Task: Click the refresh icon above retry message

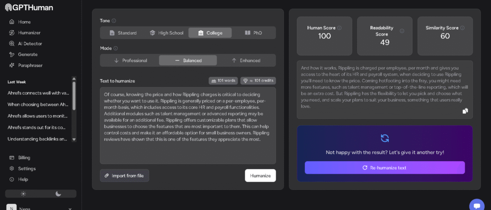Action: tap(385, 138)
